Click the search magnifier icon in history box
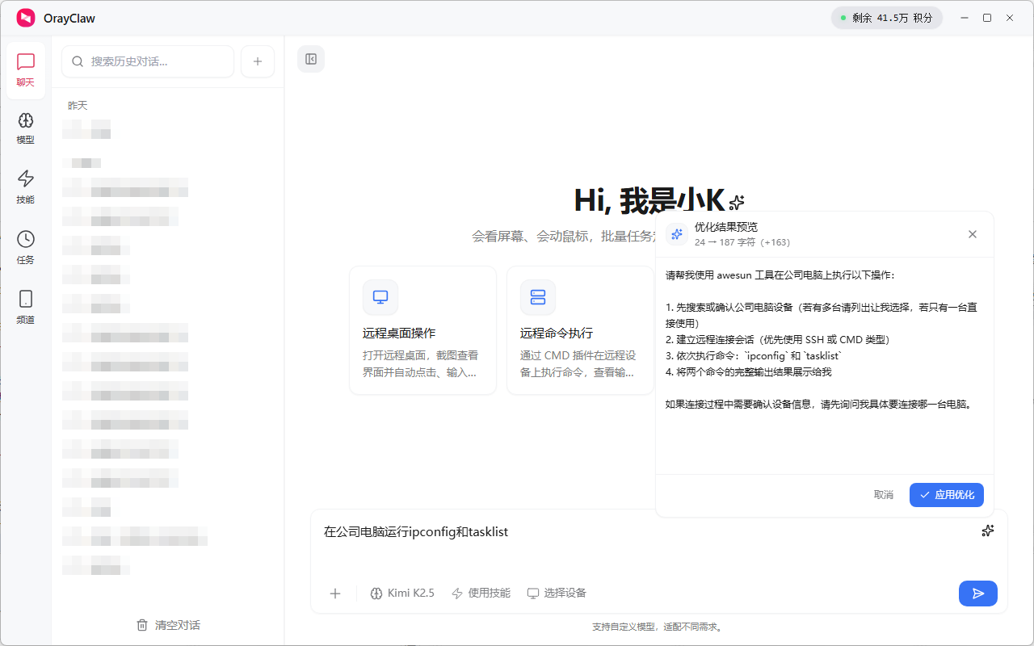This screenshot has width=1034, height=646. tap(78, 61)
